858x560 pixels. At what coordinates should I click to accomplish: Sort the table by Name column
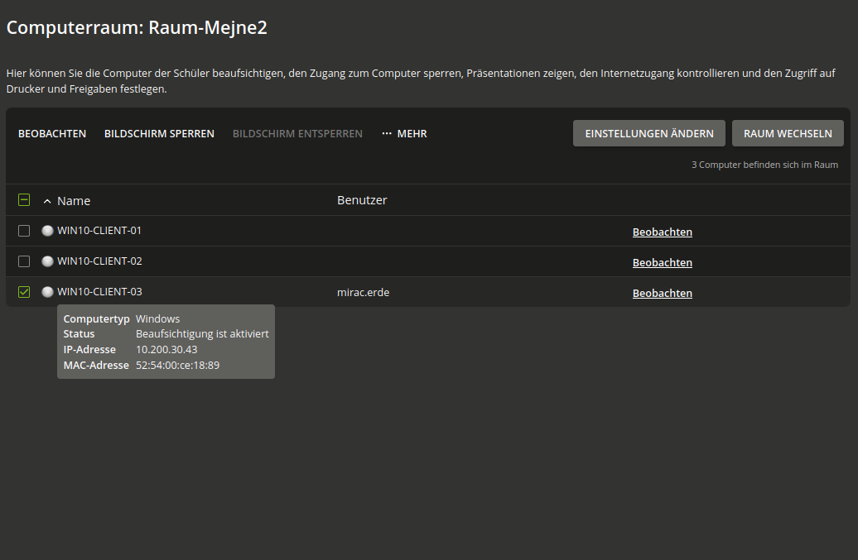tap(74, 201)
